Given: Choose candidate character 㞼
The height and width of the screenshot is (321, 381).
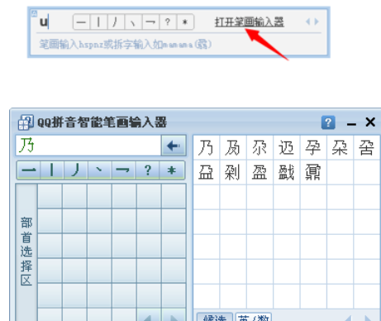Looking at the screenshot, I should [x=367, y=147].
